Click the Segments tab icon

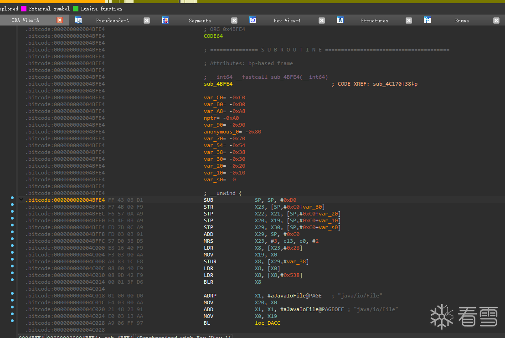(x=165, y=20)
